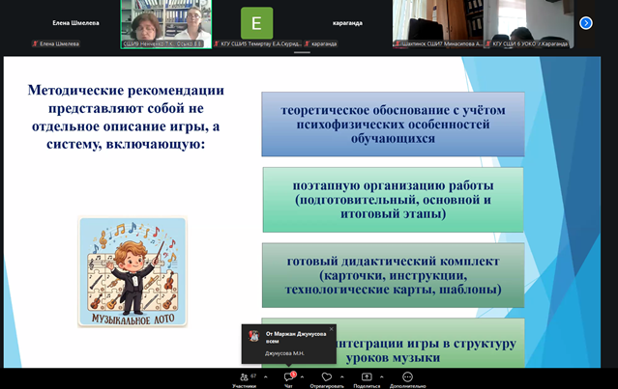
Task: Close the chat message notification popup
Action: (331, 330)
